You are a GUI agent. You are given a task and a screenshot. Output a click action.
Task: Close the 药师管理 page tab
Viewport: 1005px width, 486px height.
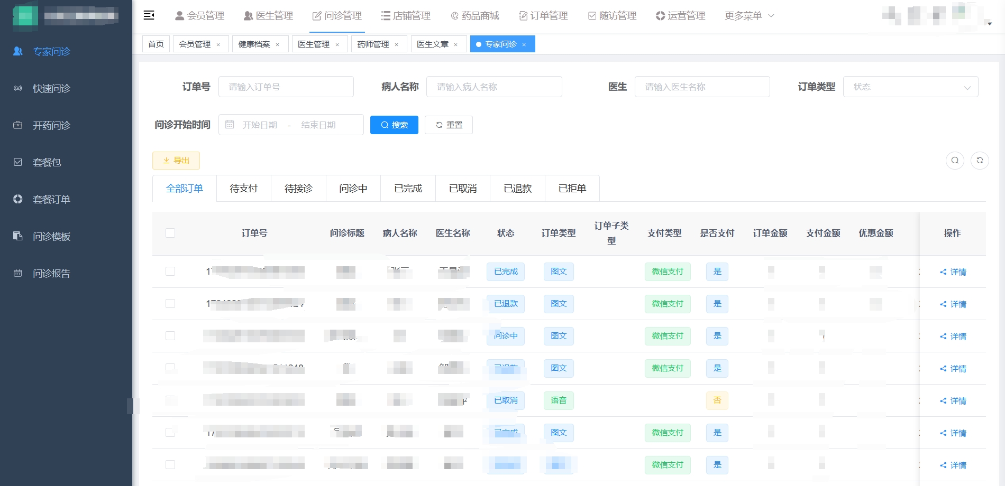(396, 45)
